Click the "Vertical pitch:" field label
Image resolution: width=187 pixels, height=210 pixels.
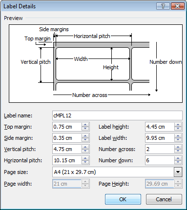(20, 149)
